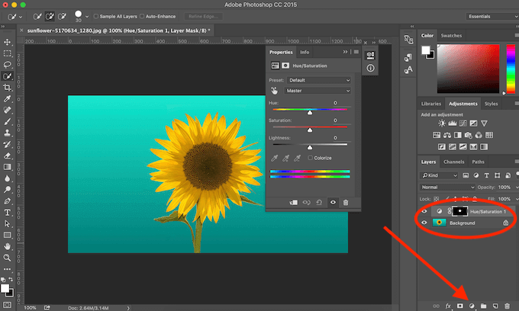Hide the Hue/Saturation 1 layer
The height and width of the screenshot is (311, 519).
click(424, 210)
